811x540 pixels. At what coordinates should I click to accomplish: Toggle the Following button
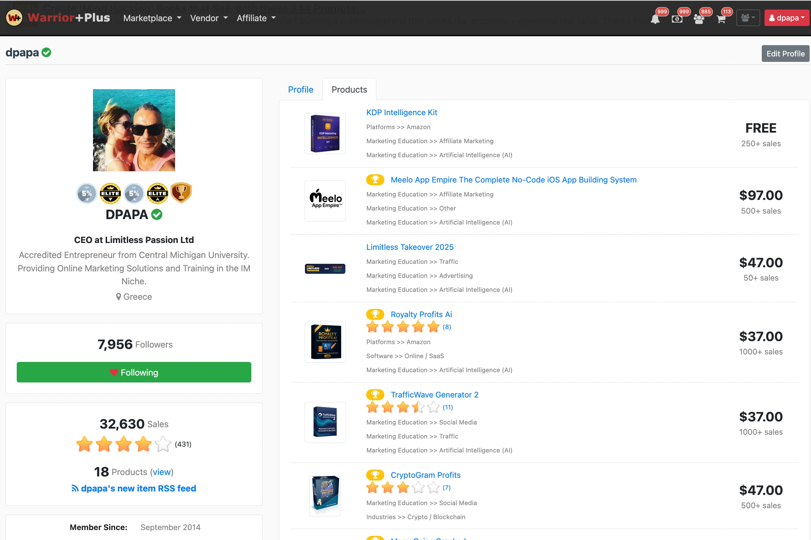tap(134, 372)
